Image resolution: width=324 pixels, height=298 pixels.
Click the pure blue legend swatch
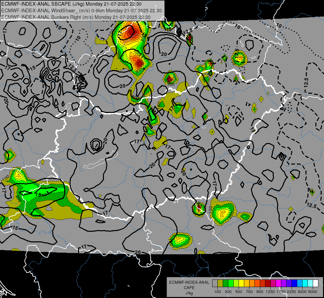tap(294, 283)
